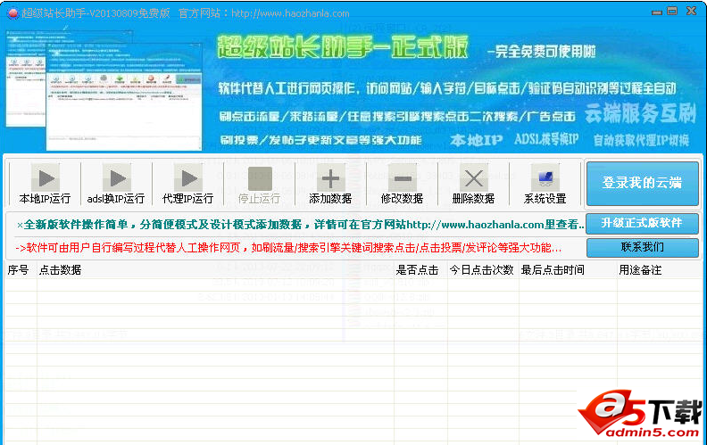Click the red app icon in title bar
The image size is (707, 445).
pos(12,13)
